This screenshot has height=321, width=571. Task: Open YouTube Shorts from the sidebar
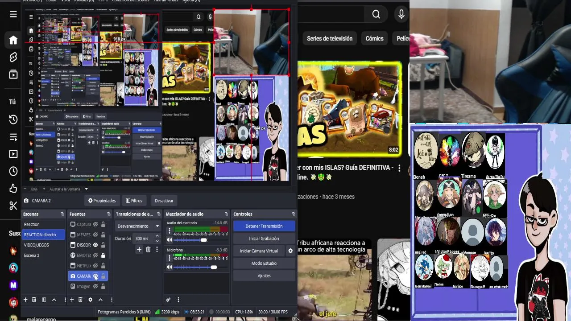(x=13, y=57)
